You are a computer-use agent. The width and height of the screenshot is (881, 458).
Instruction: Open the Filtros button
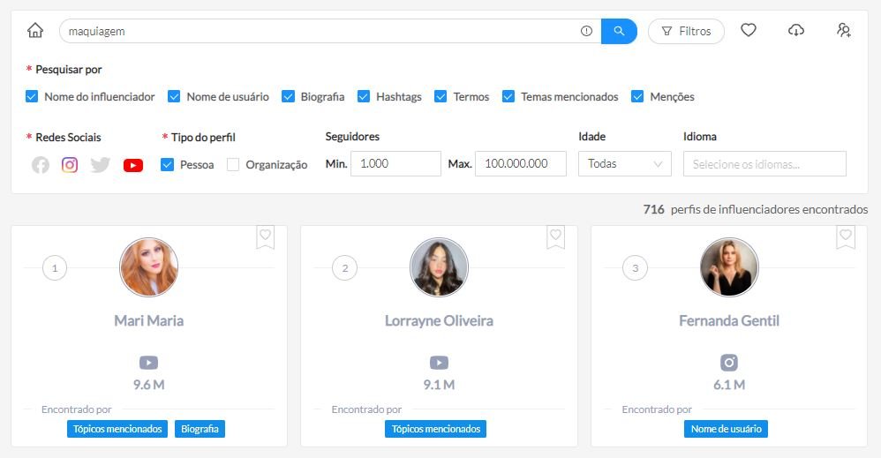tap(686, 31)
